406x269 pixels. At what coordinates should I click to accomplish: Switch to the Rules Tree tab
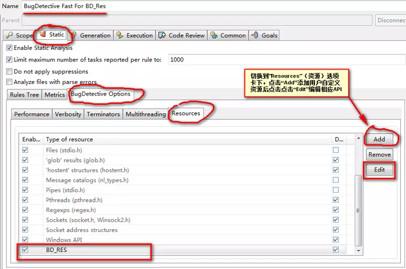tap(25, 95)
